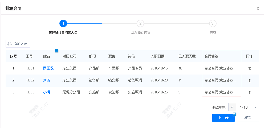Delete the row for 小明
Image resolution: width=269 pixels, height=132 pixels.
pos(250,93)
